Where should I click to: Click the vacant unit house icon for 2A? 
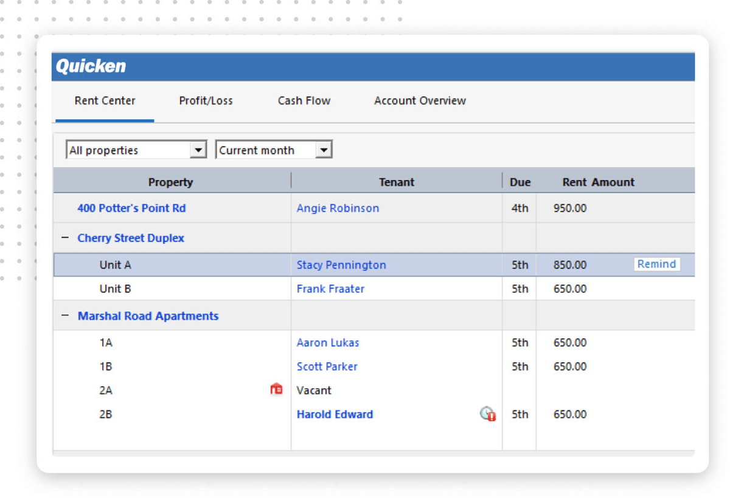tap(277, 389)
